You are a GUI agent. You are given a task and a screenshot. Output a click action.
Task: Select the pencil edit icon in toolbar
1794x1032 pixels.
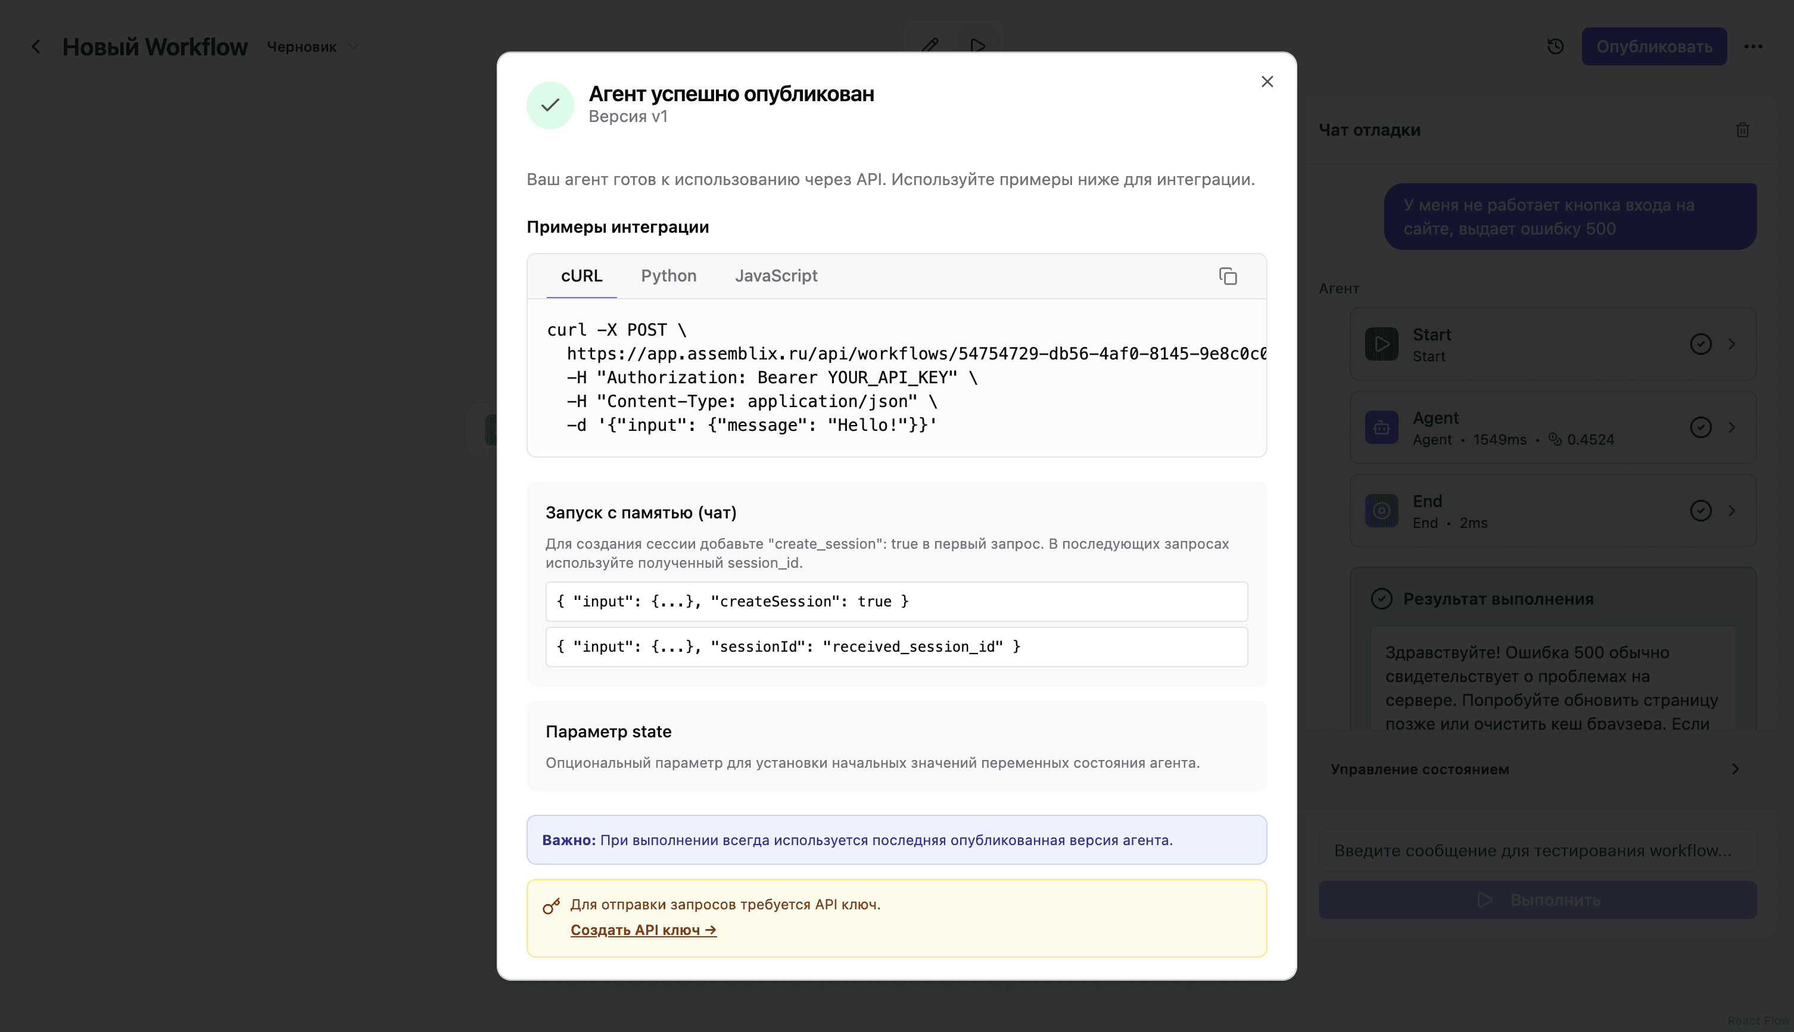click(x=930, y=45)
